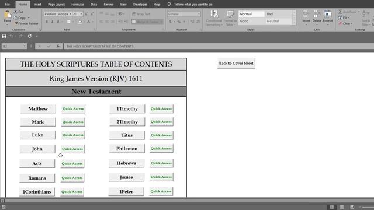Click the AutoSum sigma icon
This screenshot has height=210, width=374.
coord(340,12)
